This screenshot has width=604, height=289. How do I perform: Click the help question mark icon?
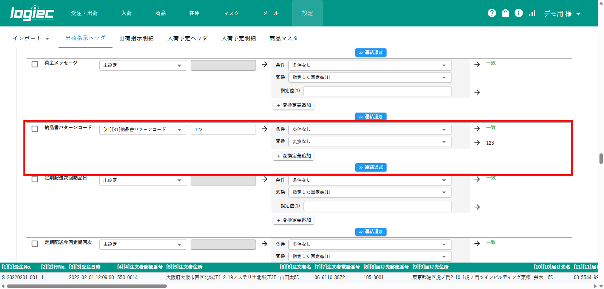coord(492,13)
